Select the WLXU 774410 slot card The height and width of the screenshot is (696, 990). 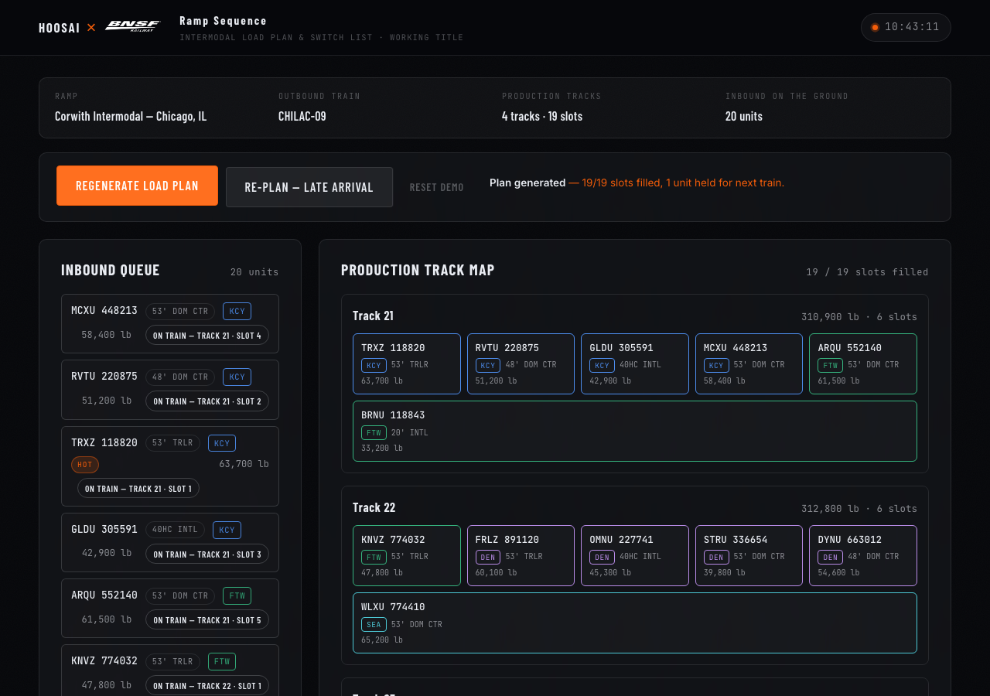pos(635,623)
